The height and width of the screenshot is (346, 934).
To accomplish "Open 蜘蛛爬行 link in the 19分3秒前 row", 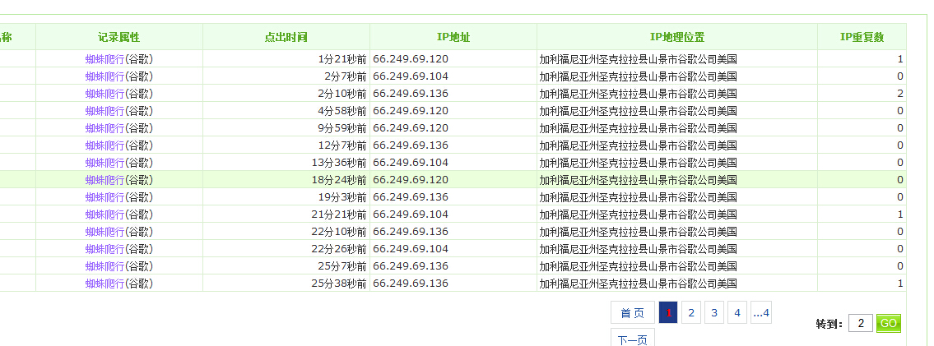I will (105, 196).
